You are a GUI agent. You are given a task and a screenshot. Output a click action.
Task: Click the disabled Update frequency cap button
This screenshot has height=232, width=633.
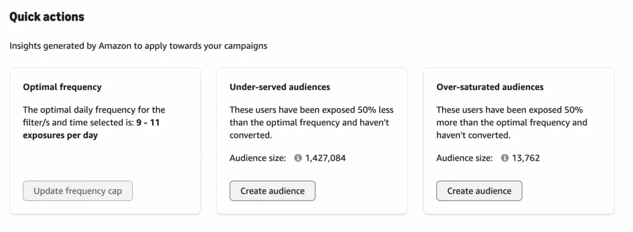(78, 191)
